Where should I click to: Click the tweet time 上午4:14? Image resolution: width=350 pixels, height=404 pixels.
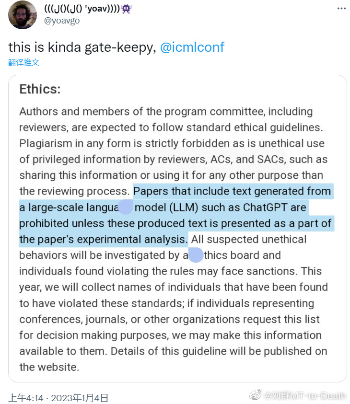point(25,397)
